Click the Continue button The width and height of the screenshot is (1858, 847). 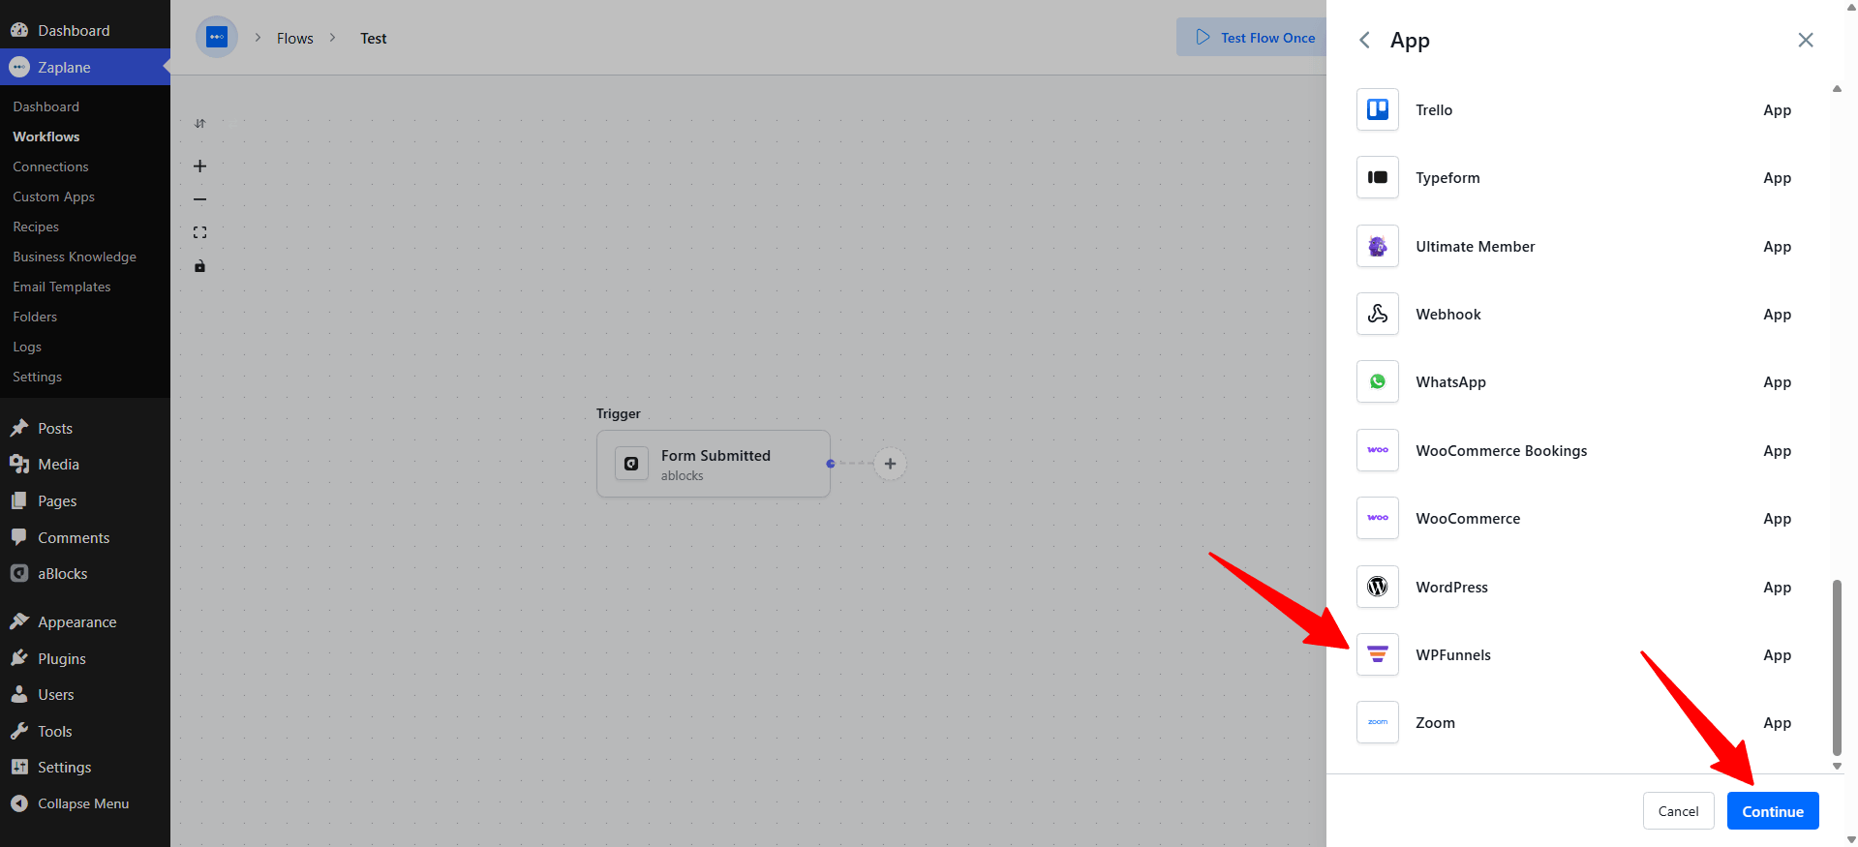pos(1773,811)
